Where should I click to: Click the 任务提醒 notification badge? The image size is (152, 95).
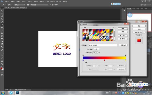tap(116, 4)
